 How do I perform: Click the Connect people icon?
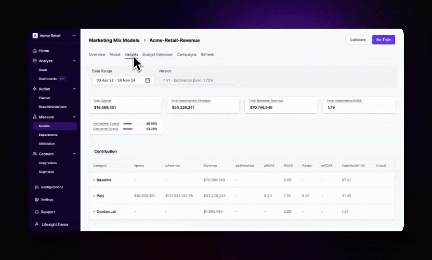(35, 154)
